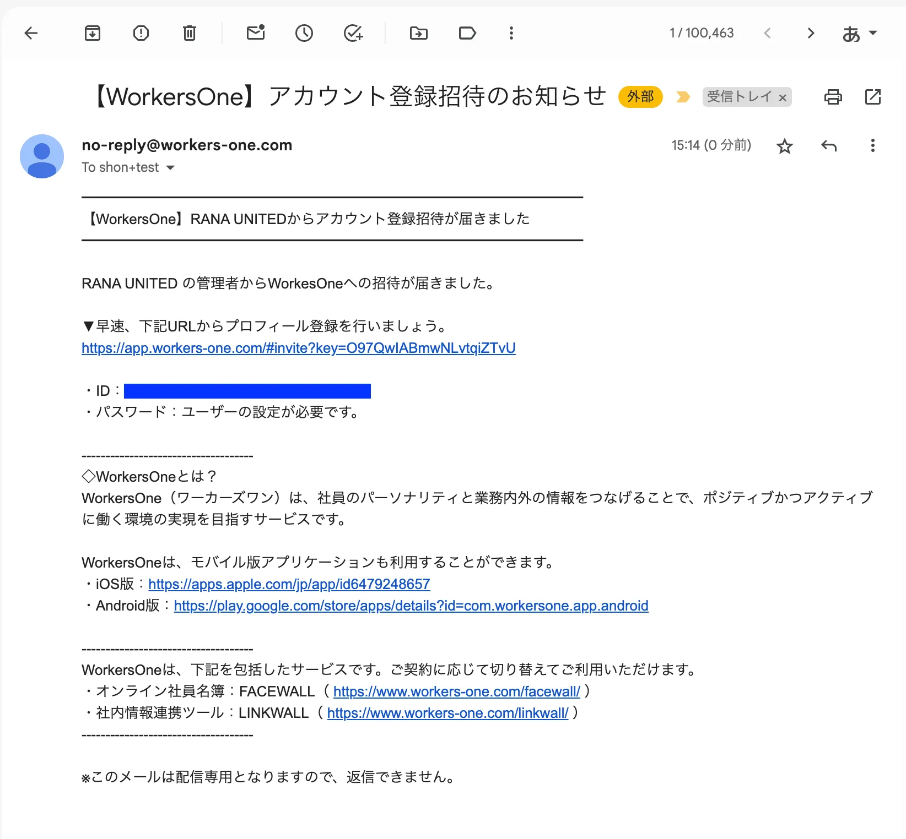Image resolution: width=906 pixels, height=839 pixels.
Task: Snooze this email with clock icon
Action: pos(304,34)
